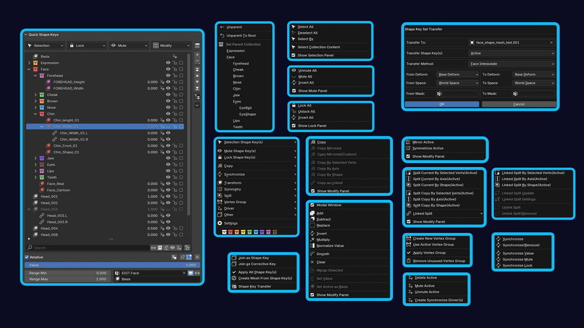Open the Selection dropdown
The width and height of the screenshot is (584, 328).
[x=45, y=45]
